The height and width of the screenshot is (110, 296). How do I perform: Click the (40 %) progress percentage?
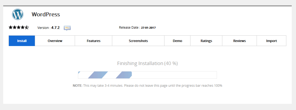tap(171, 63)
